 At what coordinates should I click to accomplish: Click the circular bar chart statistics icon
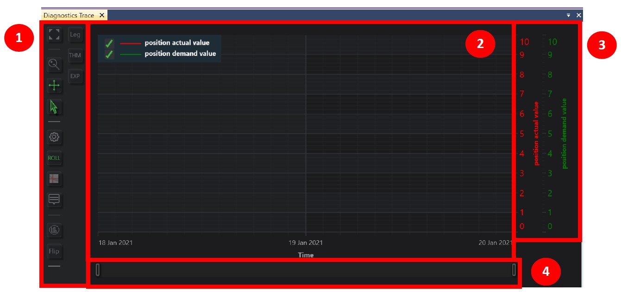pyautogui.click(x=54, y=230)
